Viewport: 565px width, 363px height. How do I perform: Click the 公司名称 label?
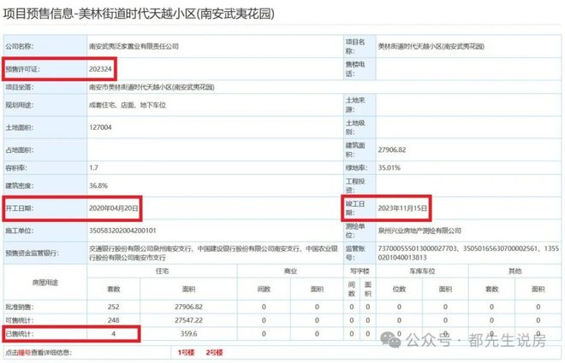click(x=19, y=46)
